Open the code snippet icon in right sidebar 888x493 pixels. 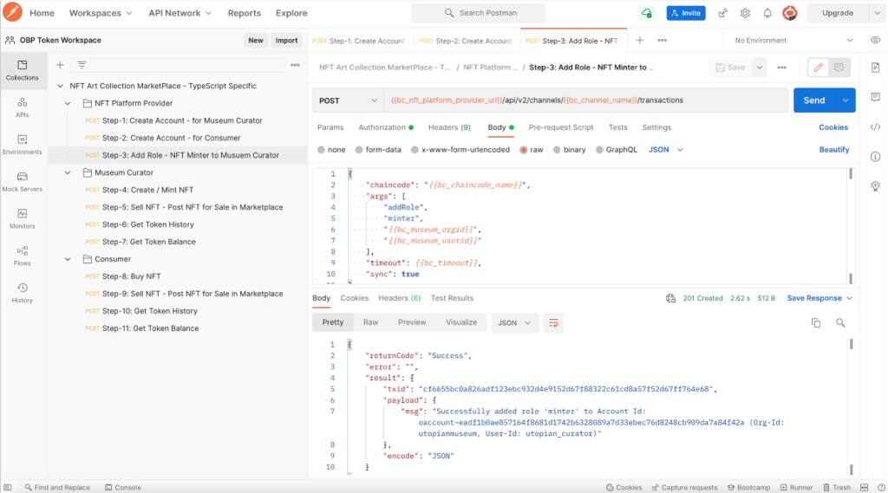pos(875,126)
